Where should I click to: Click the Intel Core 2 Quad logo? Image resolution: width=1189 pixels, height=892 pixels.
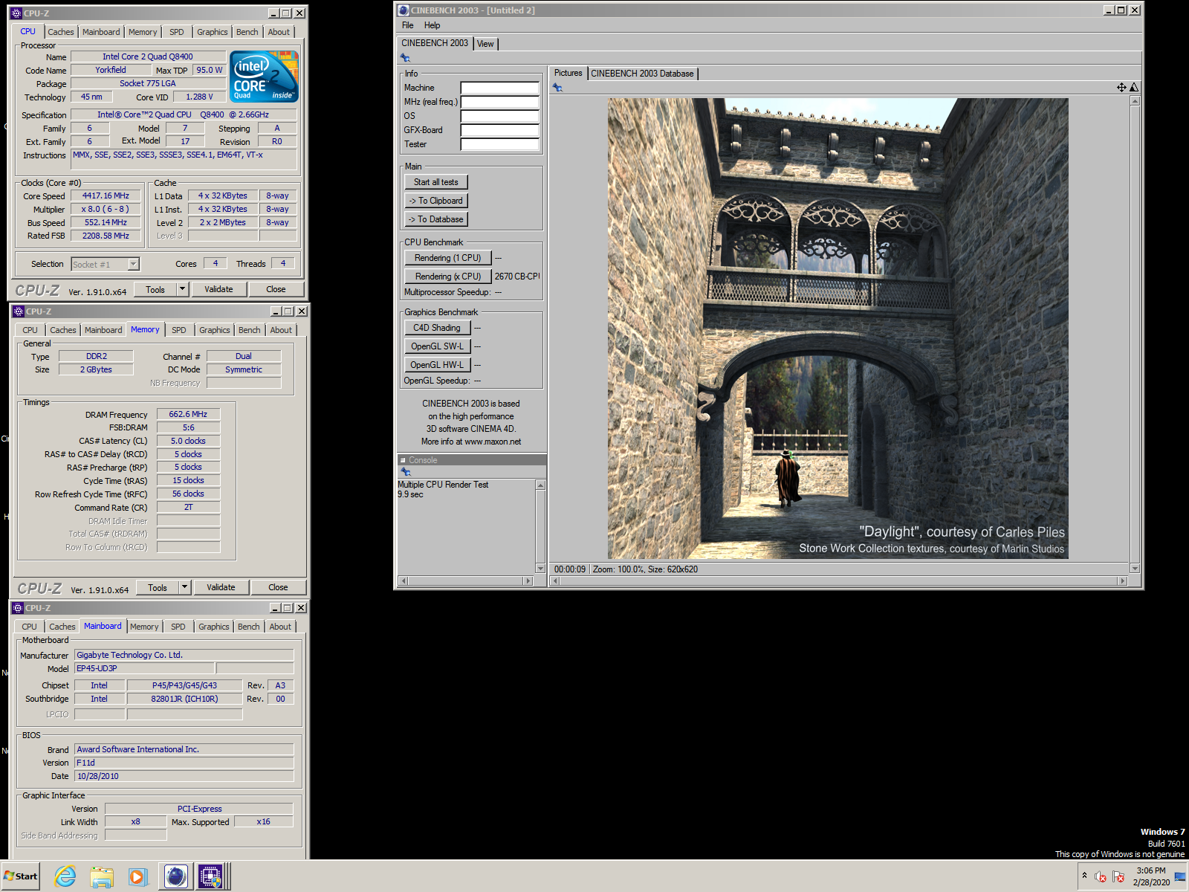[264, 76]
